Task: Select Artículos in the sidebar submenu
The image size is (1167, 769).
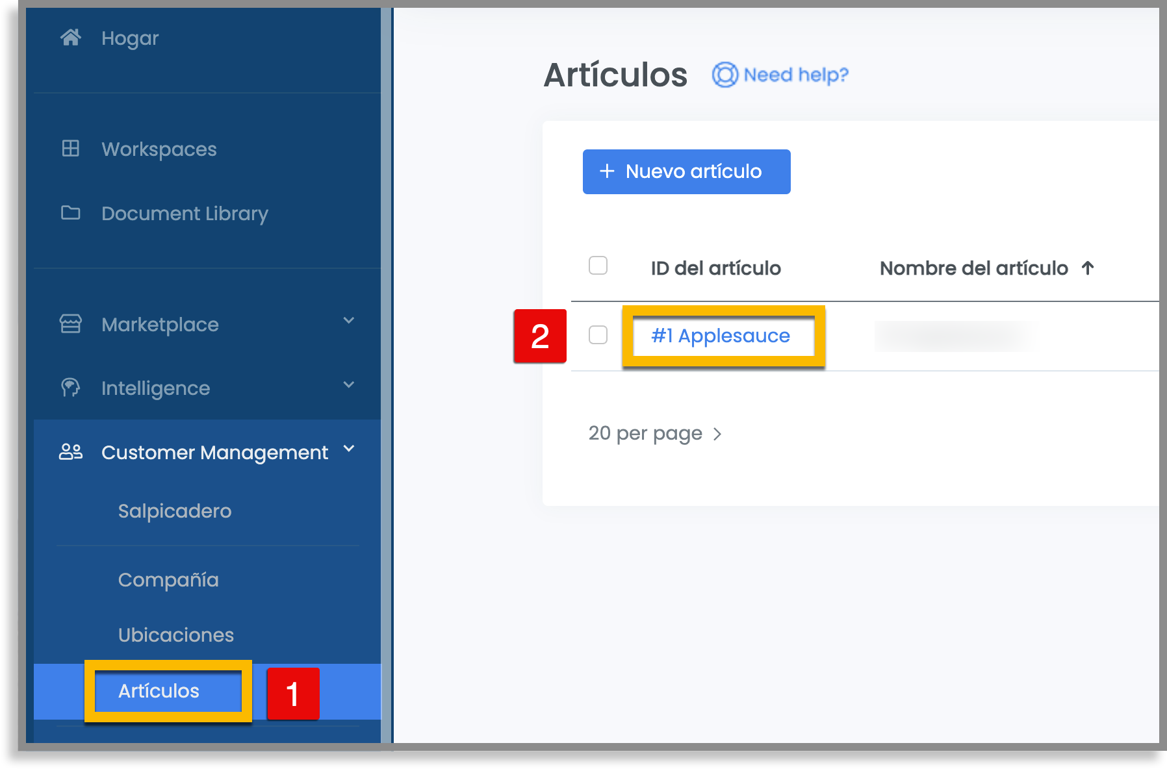Action: 159,691
